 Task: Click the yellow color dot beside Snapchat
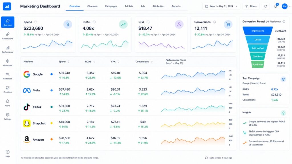[52, 123]
